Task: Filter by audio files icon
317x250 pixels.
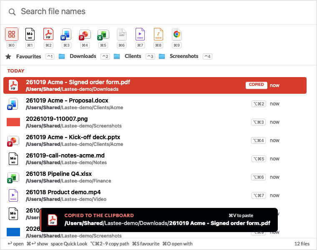Action: (158, 34)
